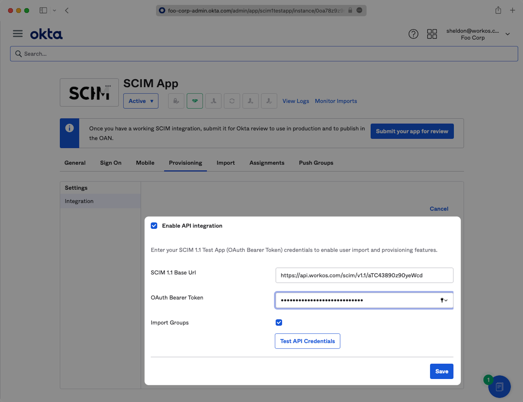The height and width of the screenshot is (402, 523).
Task: Open the help question mark icon
Action: 413,34
